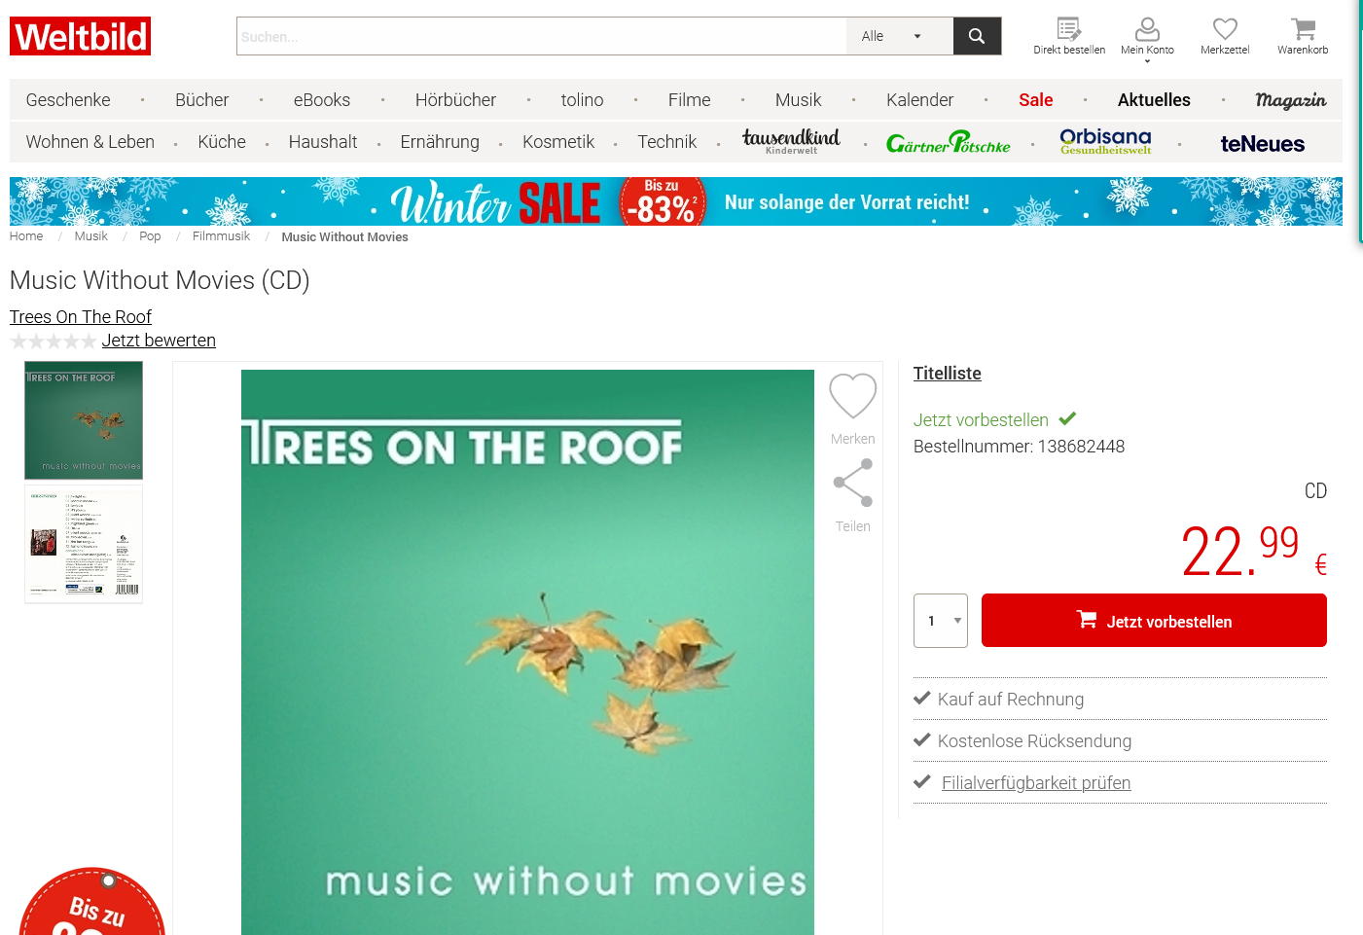Open the Warenkorb shopping cart icon
1363x935 pixels.
pos(1303,30)
